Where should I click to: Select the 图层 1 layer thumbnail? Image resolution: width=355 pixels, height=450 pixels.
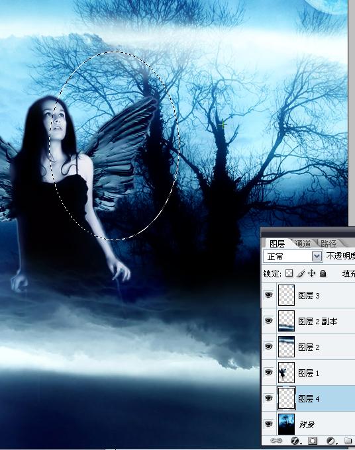pos(286,373)
